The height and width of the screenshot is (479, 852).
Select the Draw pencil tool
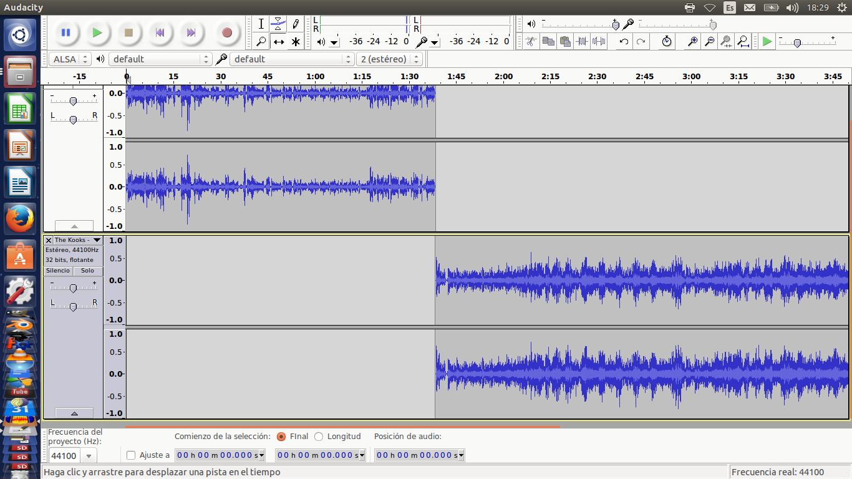(x=296, y=24)
